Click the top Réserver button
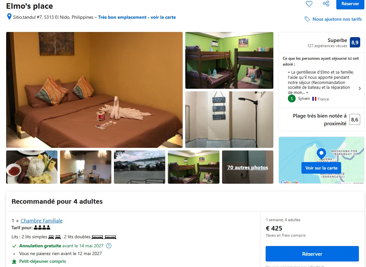This screenshot has height=267, width=366. [x=350, y=4]
